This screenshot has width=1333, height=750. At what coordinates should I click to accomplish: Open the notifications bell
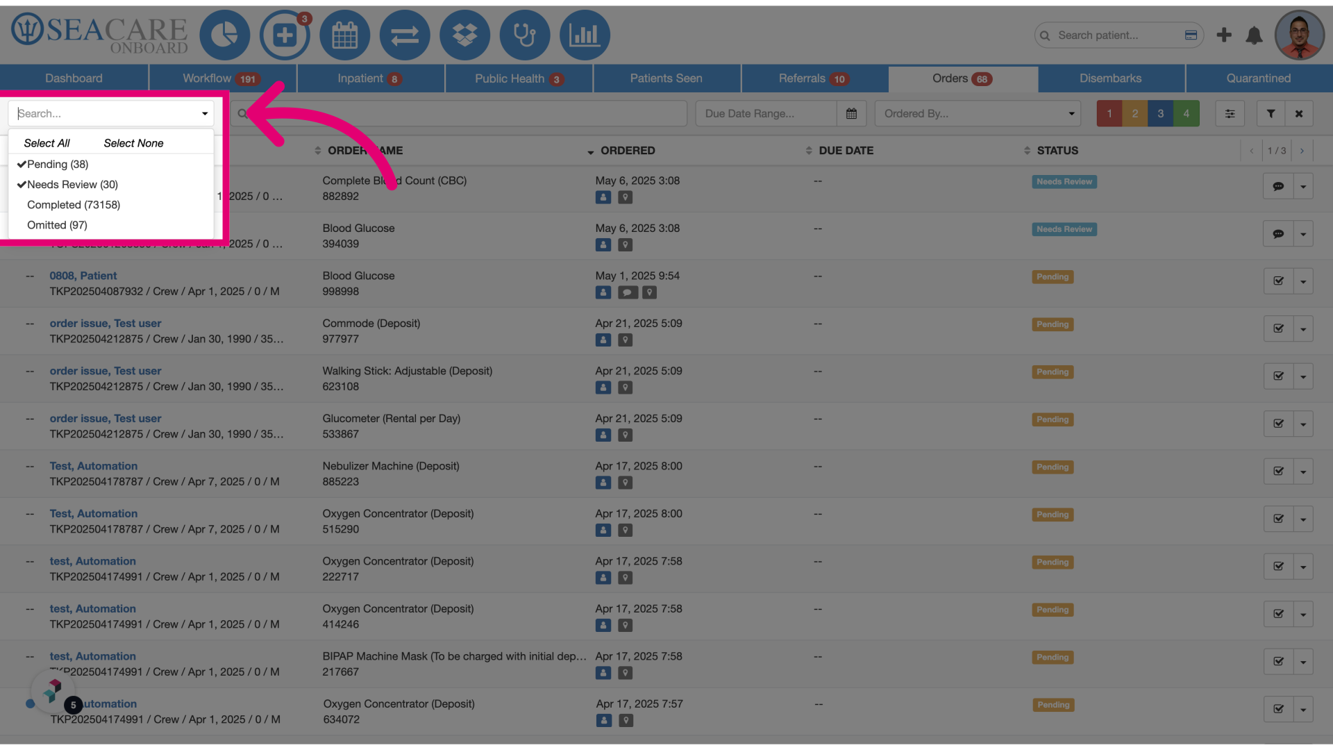click(1254, 35)
